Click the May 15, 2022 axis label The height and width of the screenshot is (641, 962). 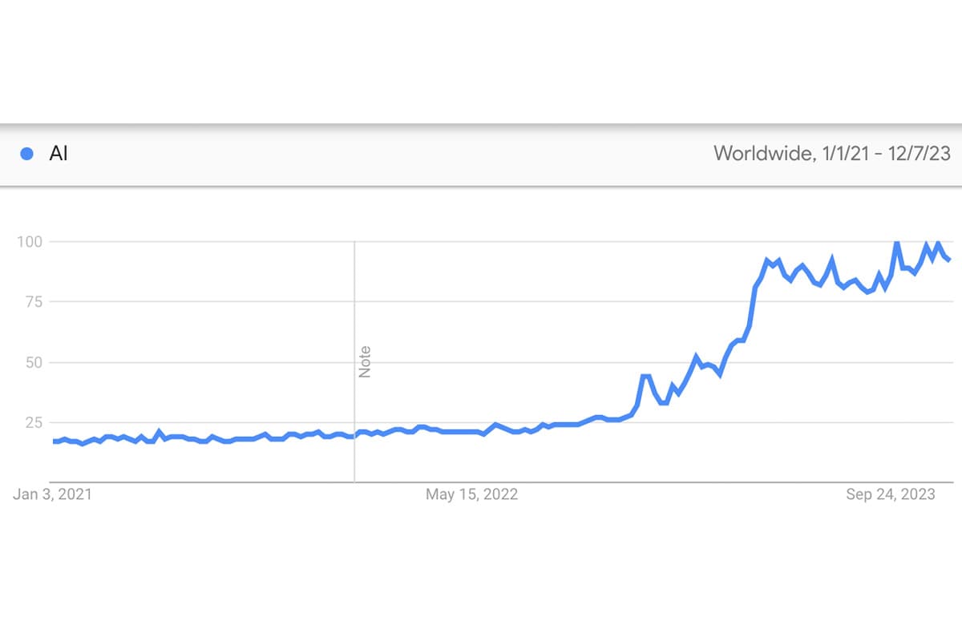click(471, 494)
